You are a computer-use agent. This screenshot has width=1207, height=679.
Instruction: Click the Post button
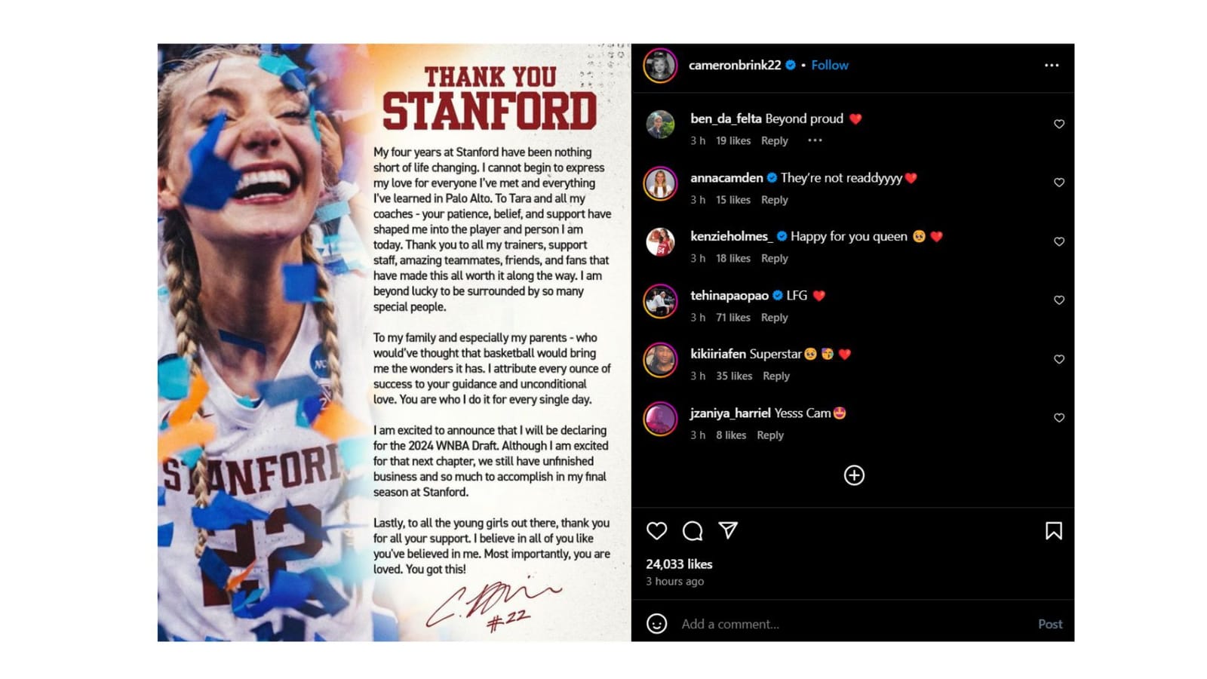[x=1049, y=624]
